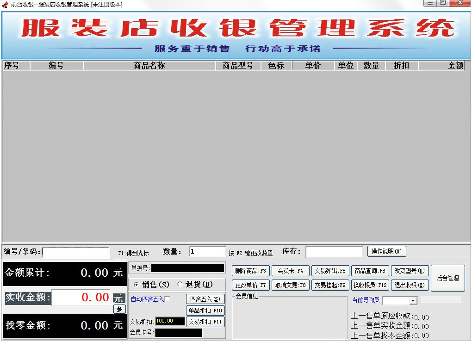
Task: Select the 销售(S) radio button
Action: pos(137,285)
